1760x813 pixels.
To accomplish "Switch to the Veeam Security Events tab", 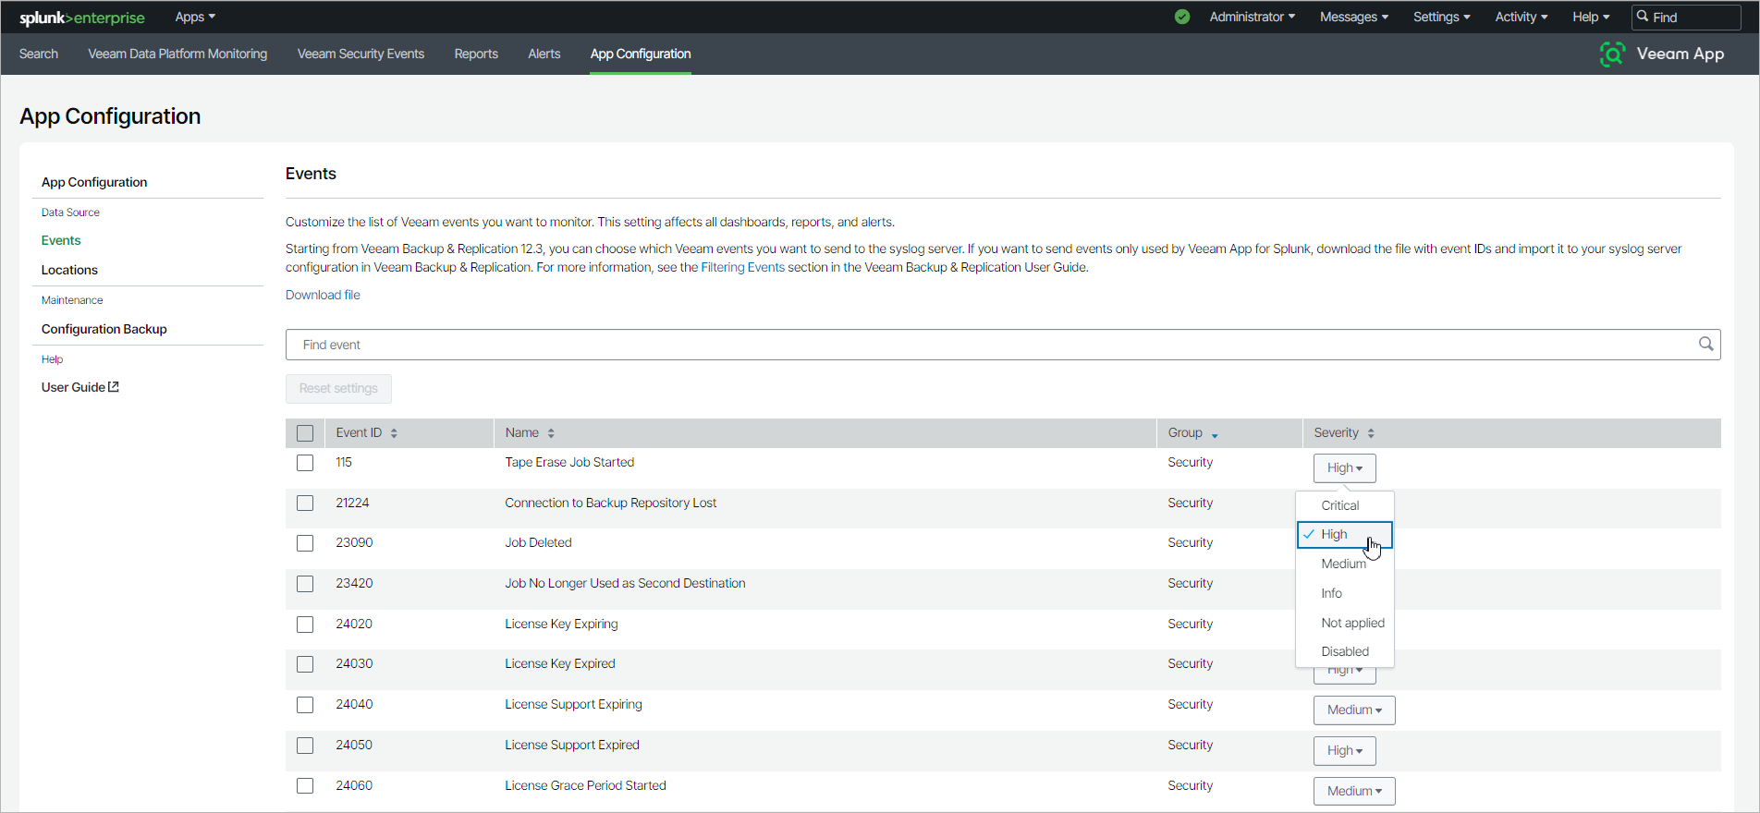I will (361, 54).
